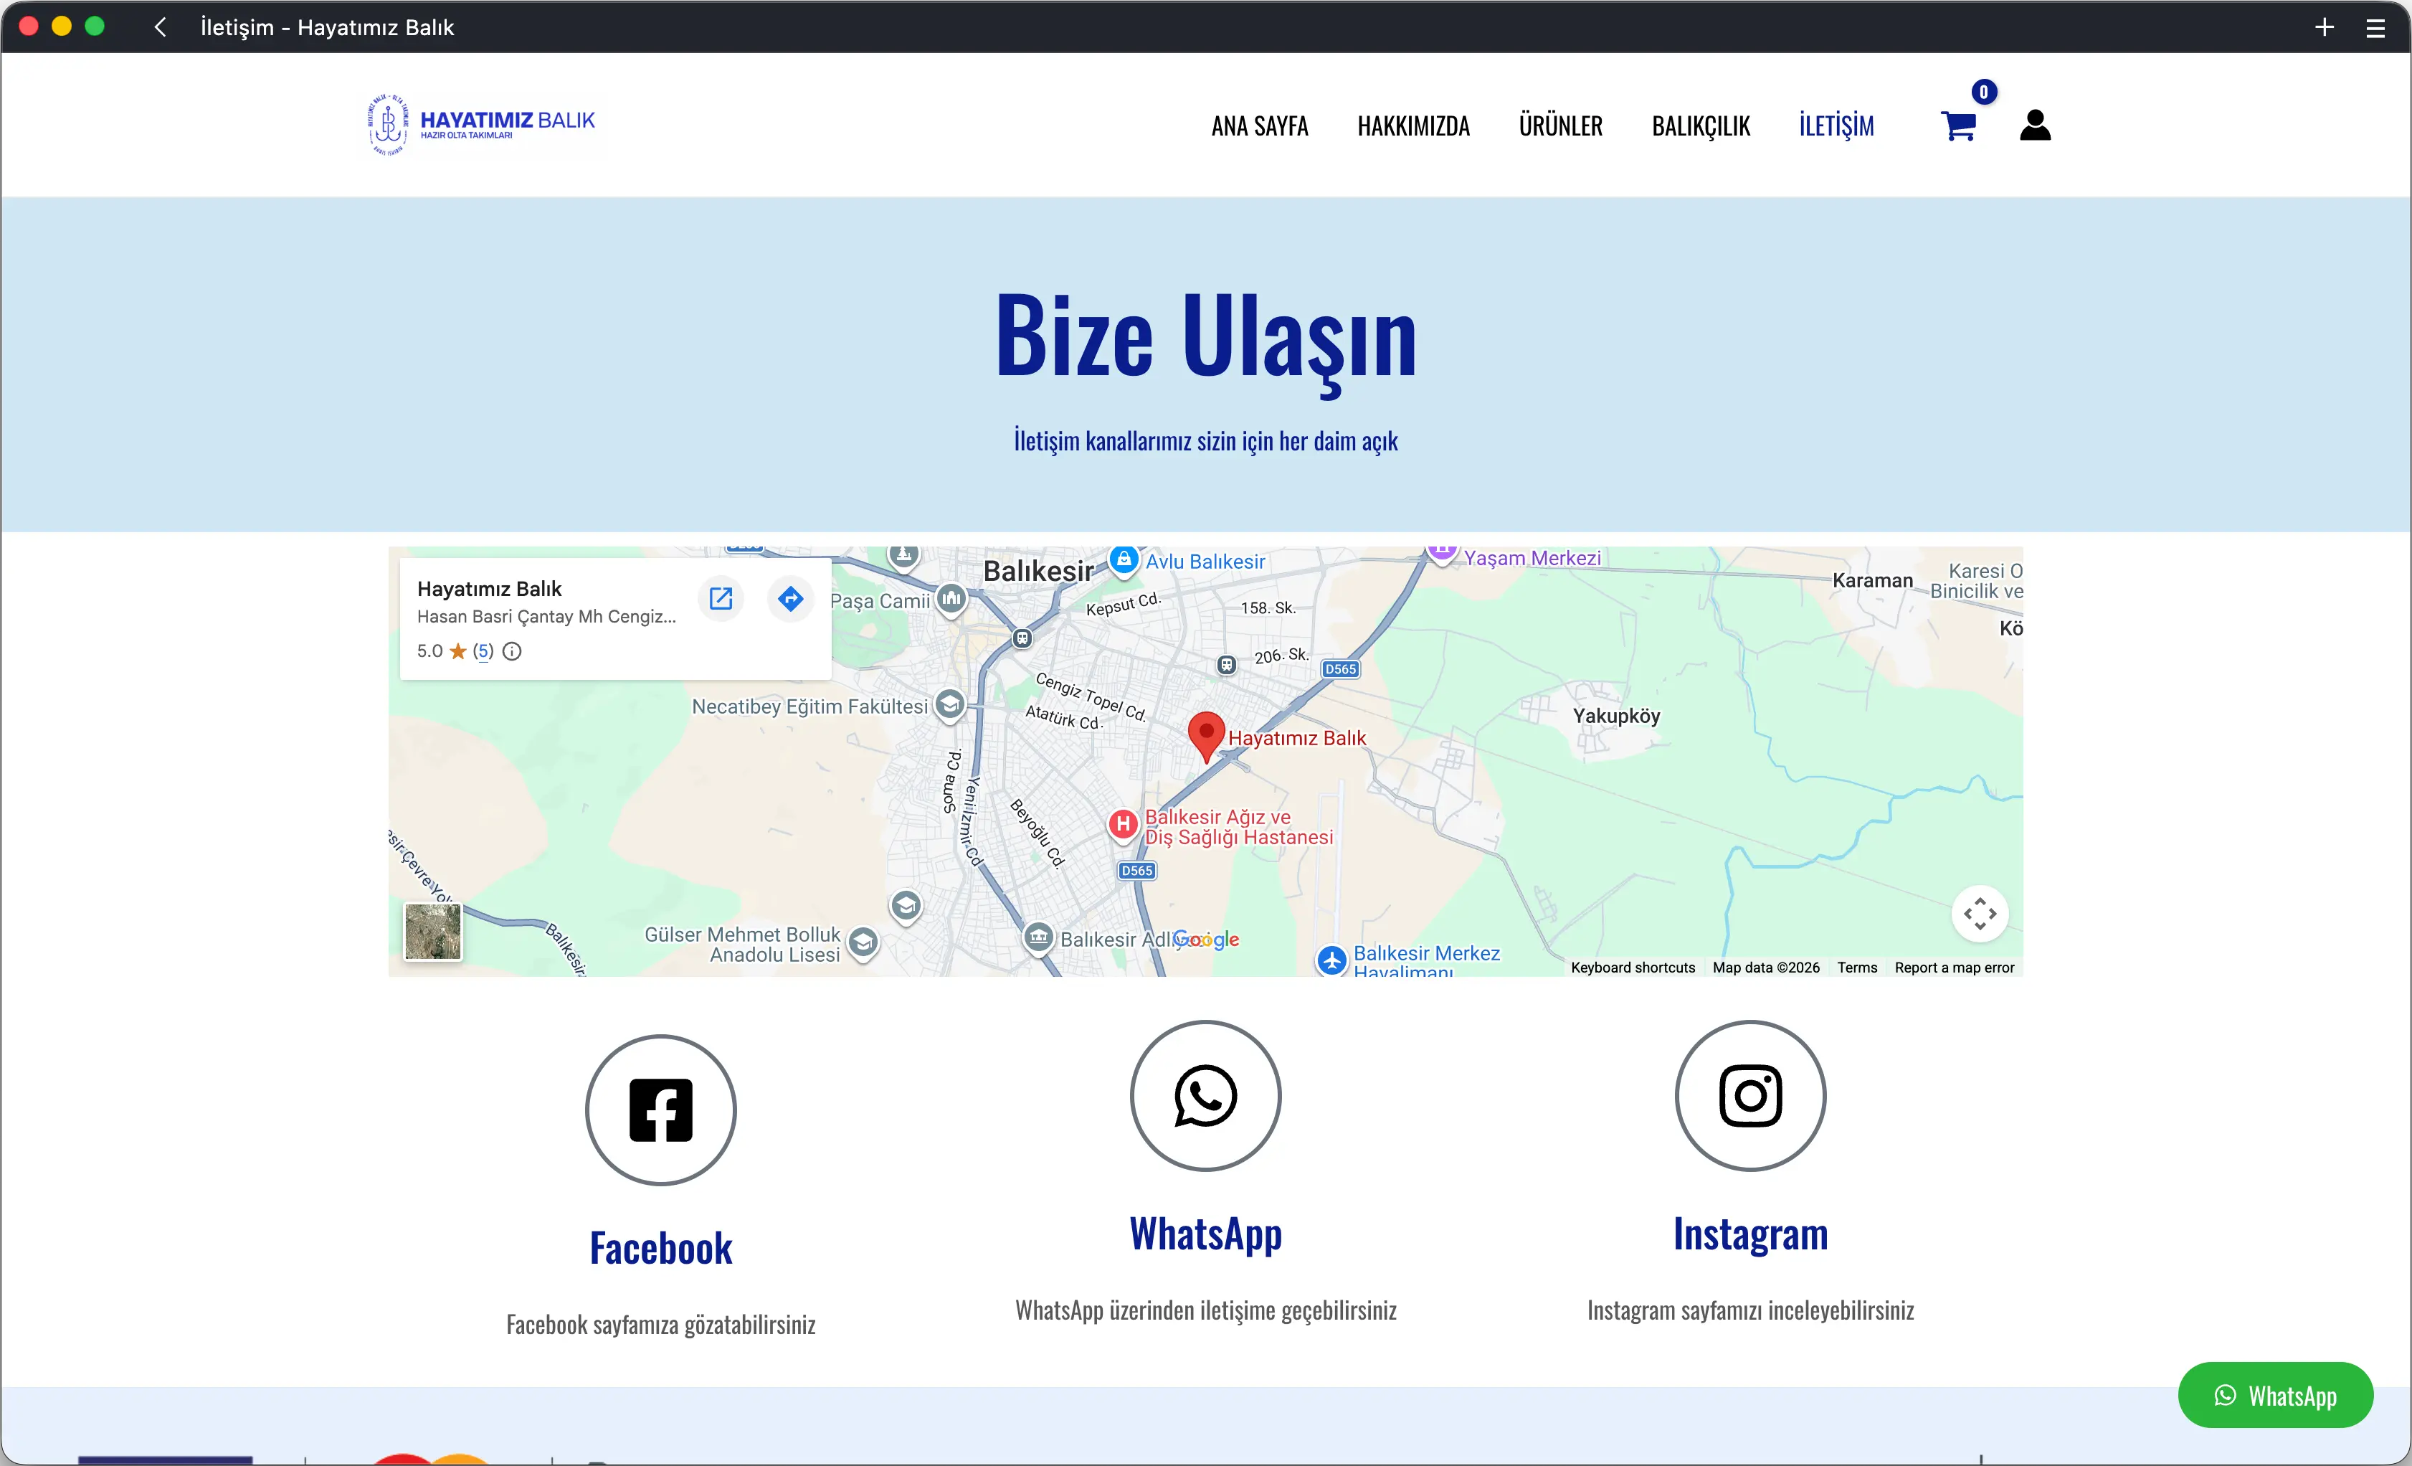The height and width of the screenshot is (1466, 2412).
Task: Click the 'Hayatımız Balık' info card title
Action: click(490, 589)
